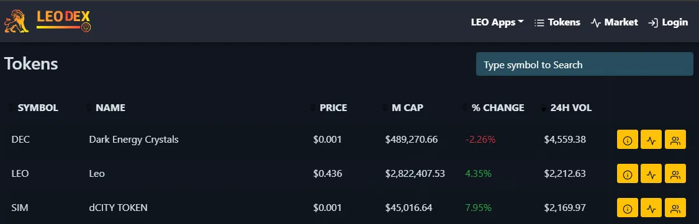Sort tokens by % CHANGE
This screenshot has width=699, height=224.
click(x=494, y=108)
